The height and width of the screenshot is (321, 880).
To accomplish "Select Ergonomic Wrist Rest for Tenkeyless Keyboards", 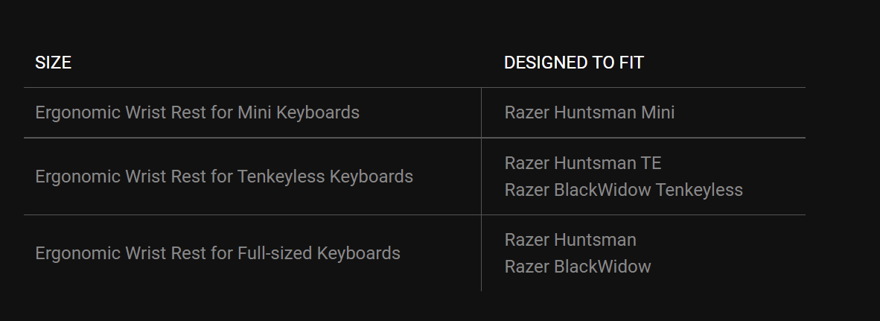I will (x=224, y=177).
